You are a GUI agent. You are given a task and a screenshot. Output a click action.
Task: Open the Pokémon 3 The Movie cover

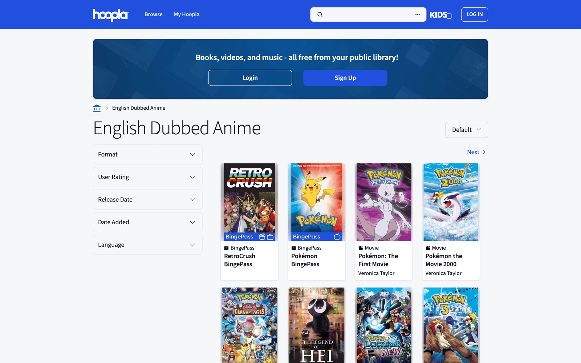tap(451, 325)
